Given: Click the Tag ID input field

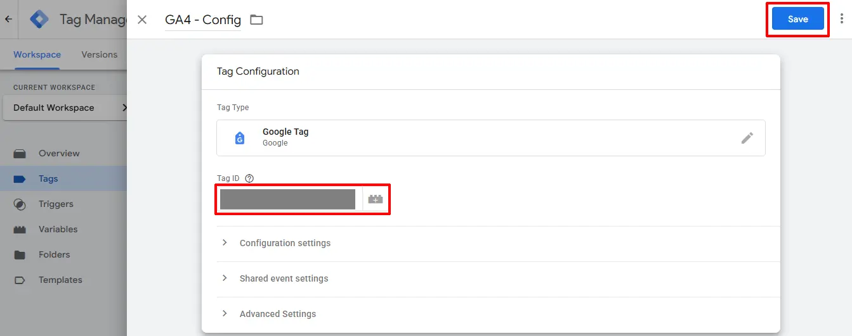Looking at the screenshot, I should click(x=288, y=199).
